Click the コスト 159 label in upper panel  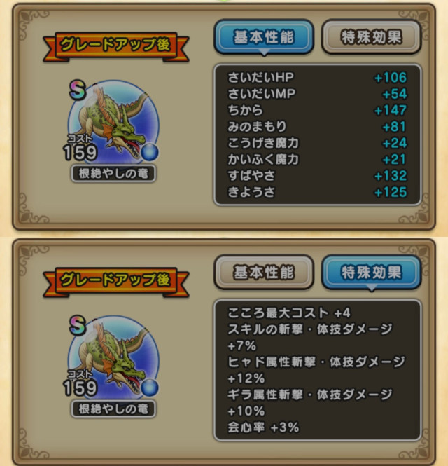click(x=80, y=148)
